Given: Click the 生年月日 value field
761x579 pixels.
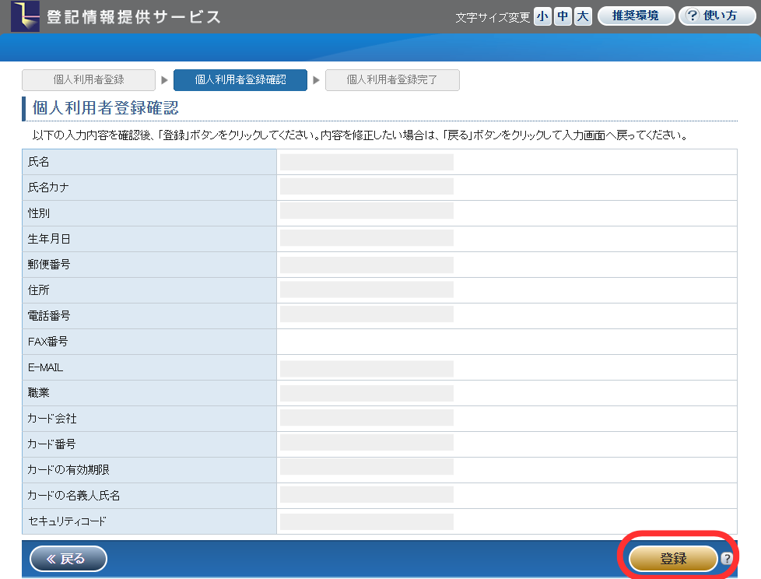Looking at the screenshot, I should click(366, 239).
